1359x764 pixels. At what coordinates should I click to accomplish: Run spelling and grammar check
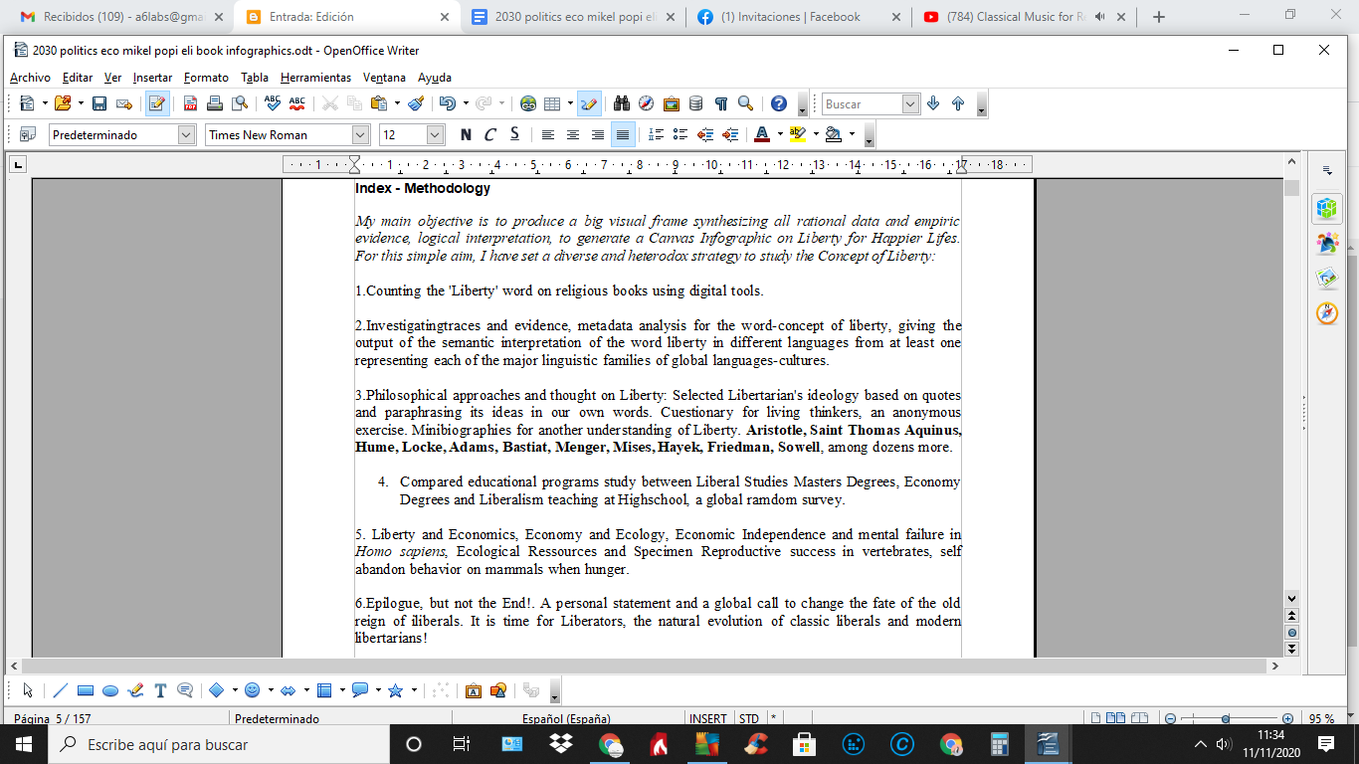[273, 103]
